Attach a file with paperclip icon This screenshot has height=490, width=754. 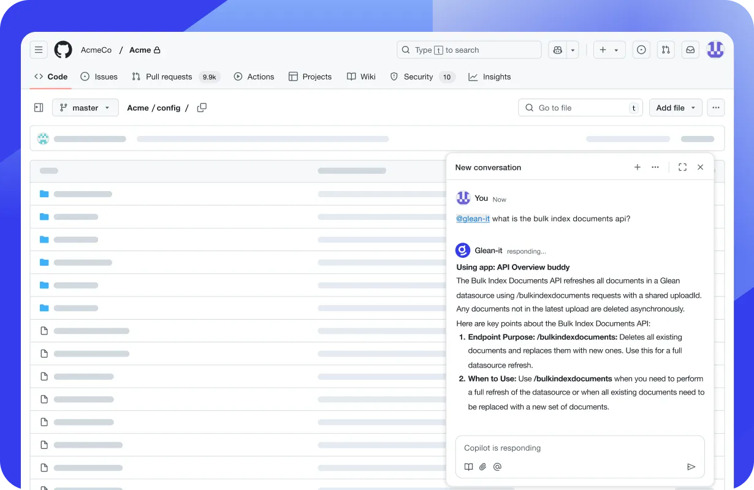click(x=483, y=467)
